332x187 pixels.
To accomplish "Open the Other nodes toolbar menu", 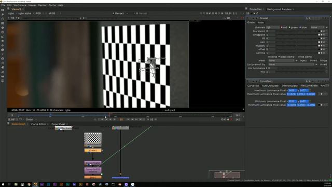I will (x=3, y=76).
